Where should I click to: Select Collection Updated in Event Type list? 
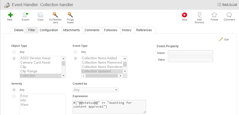[x=96, y=71]
